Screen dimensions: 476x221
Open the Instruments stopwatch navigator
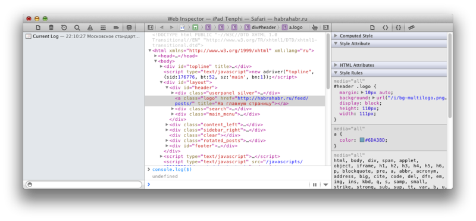[x=64, y=27]
